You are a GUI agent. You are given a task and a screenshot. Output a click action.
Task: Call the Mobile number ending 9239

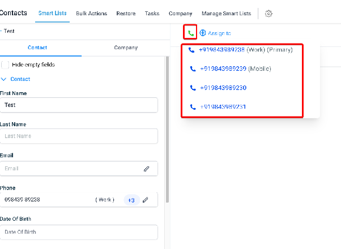pos(231,68)
